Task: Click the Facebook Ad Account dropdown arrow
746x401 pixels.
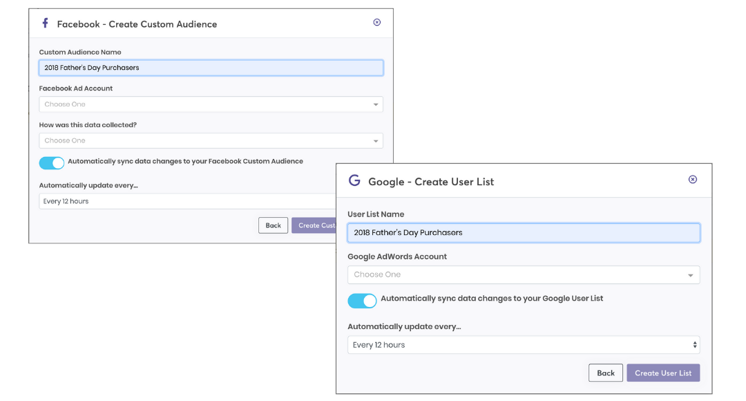Action: pos(375,105)
